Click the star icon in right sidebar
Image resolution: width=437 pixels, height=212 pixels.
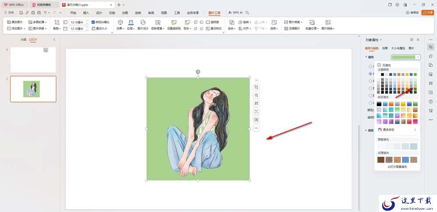point(430,56)
